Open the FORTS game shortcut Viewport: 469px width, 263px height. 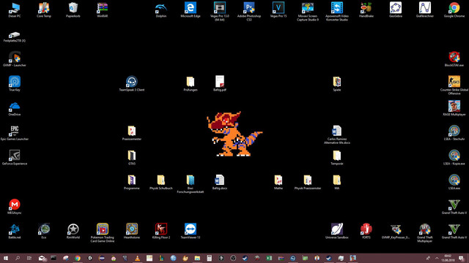coord(366,231)
